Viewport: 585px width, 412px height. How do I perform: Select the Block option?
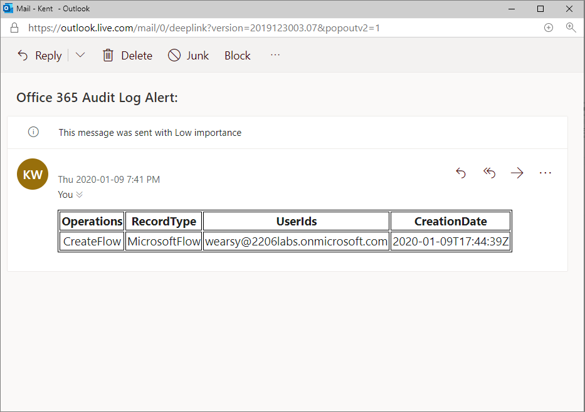[237, 55]
